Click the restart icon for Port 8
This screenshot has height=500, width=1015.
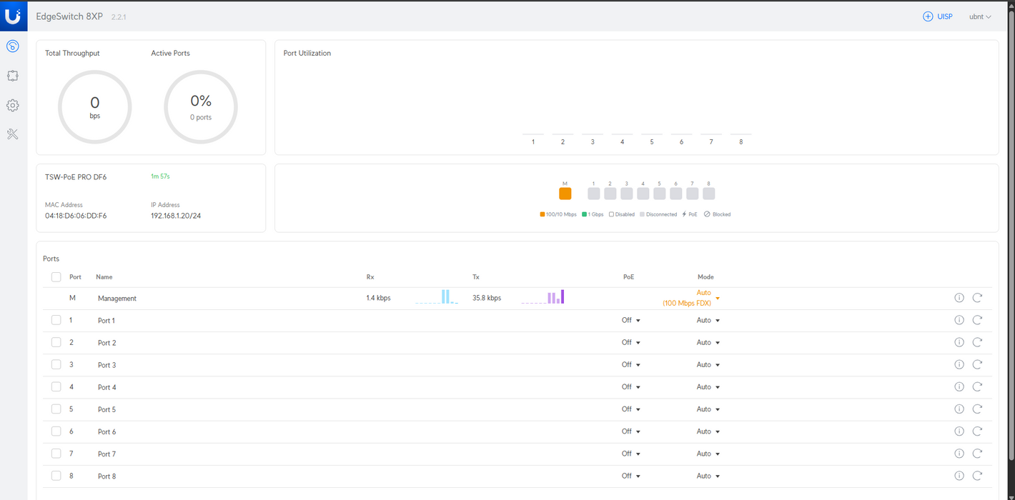pos(977,476)
